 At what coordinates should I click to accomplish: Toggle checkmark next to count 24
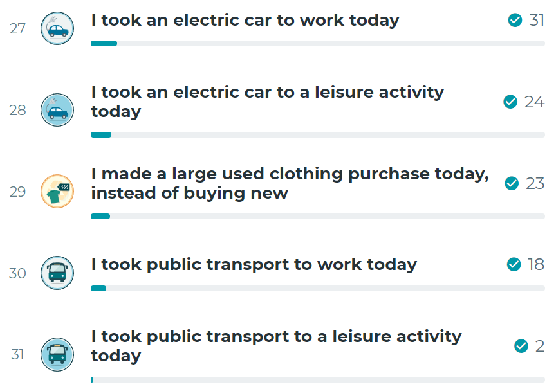pos(510,102)
